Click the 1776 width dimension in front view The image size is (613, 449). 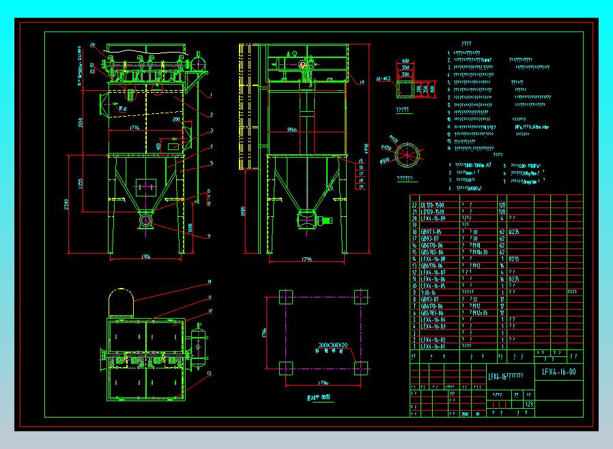(x=134, y=128)
